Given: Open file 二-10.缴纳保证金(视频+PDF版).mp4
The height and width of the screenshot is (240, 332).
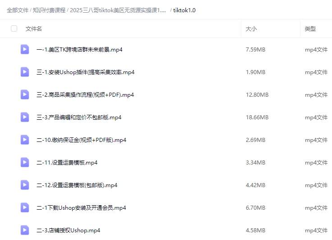Looking at the screenshot, I should point(81,140).
